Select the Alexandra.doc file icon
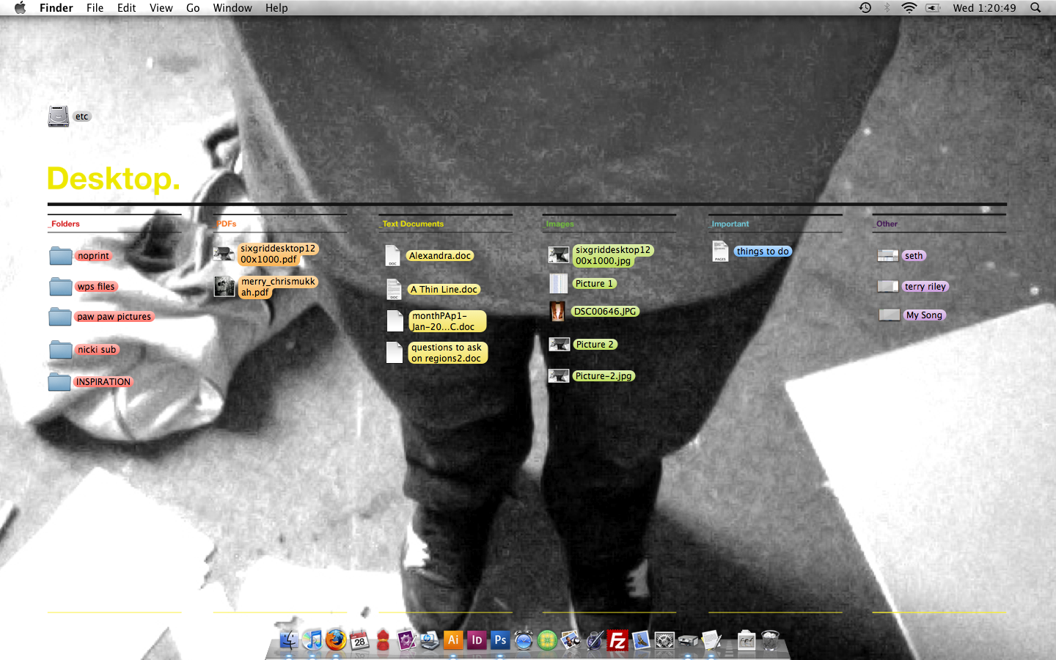1056x660 pixels. click(x=393, y=256)
